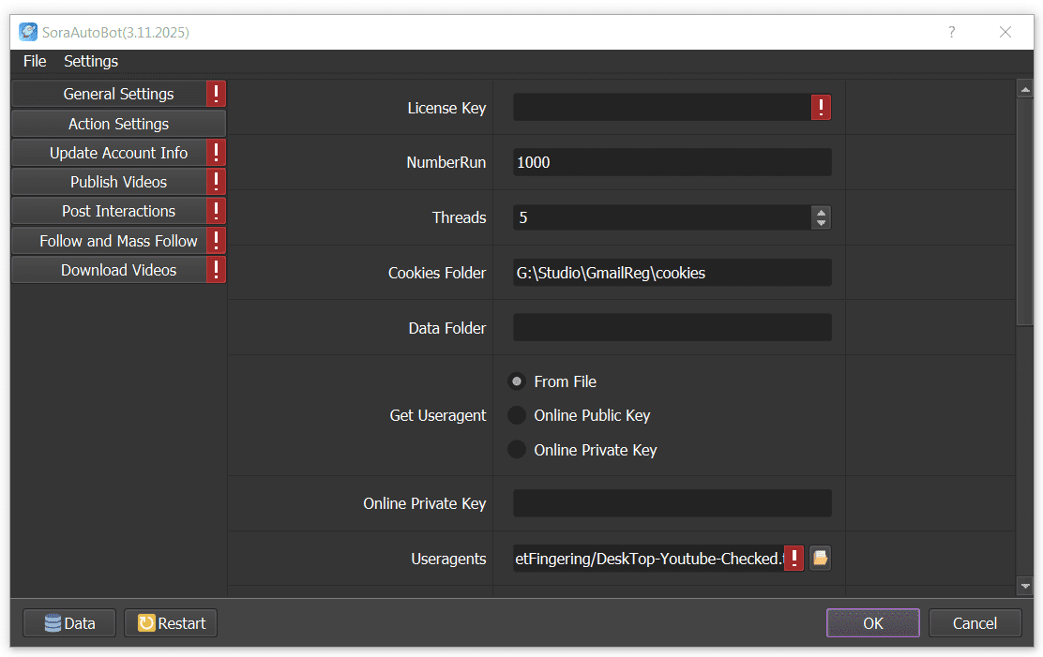Open the File menu
The height and width of the screenshot is (657, 1043).
coord(34,61)
